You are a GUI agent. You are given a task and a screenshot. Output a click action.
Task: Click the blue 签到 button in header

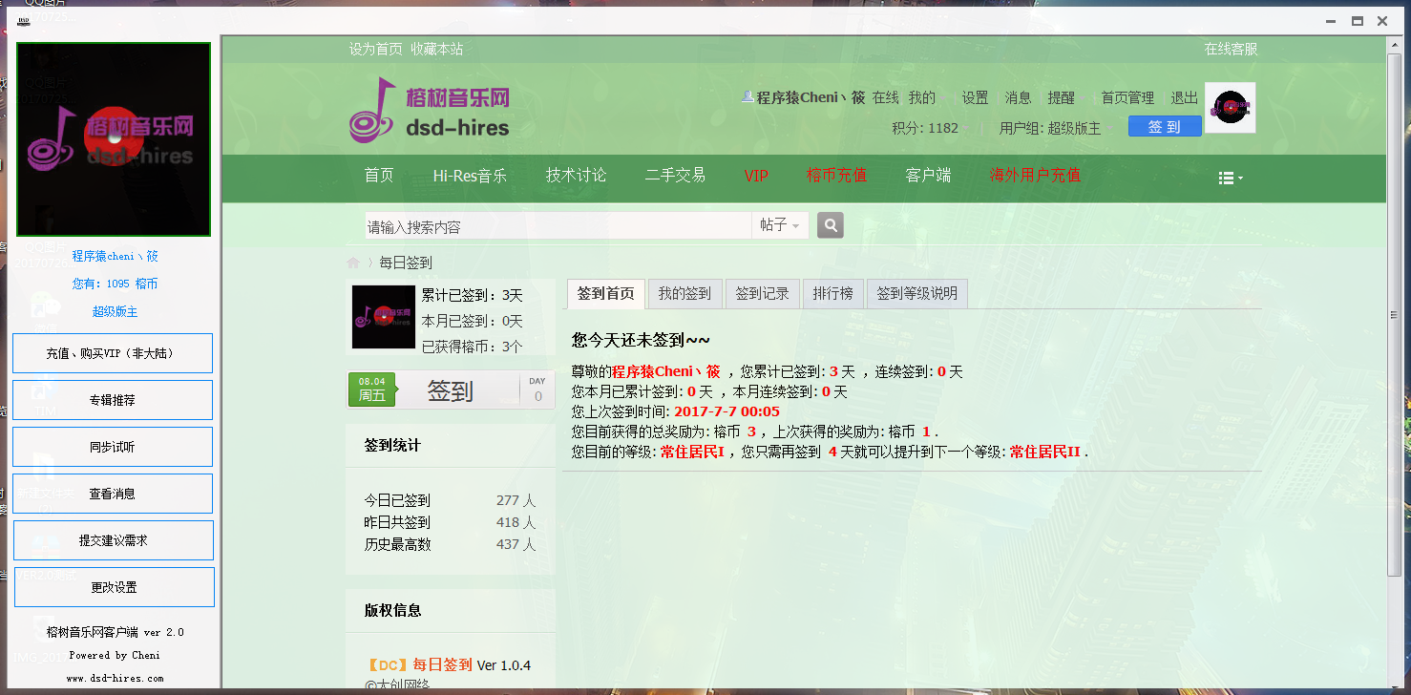(x=1164, y=127)
